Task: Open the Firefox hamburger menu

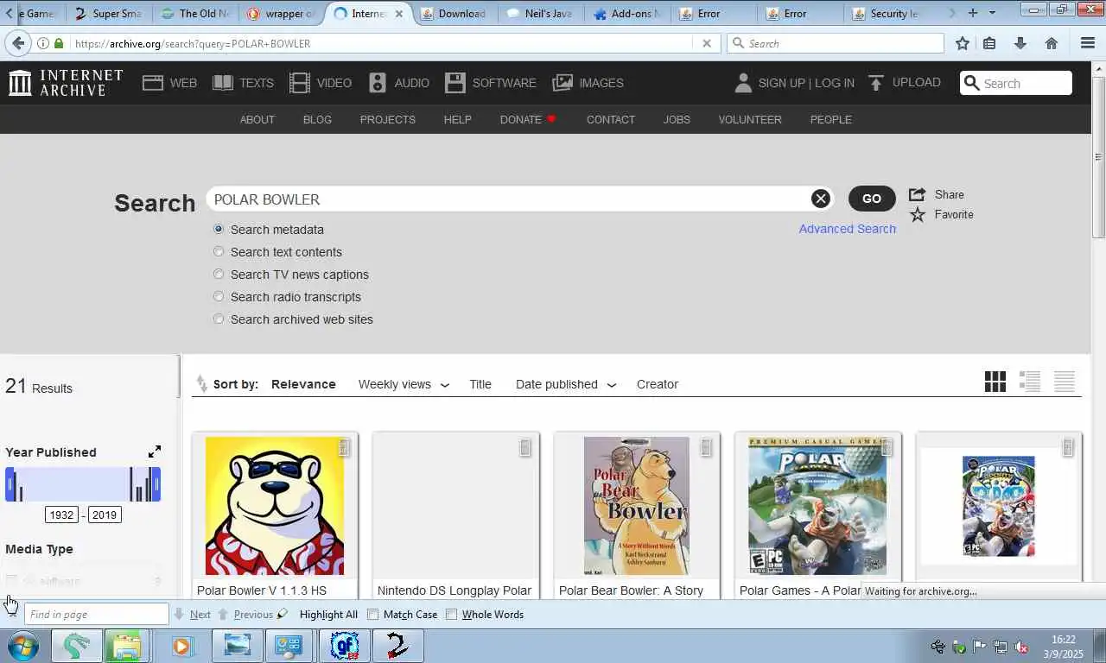Action: click(1088, 43)
